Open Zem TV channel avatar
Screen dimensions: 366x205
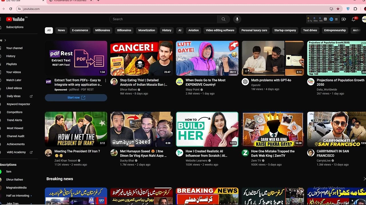[245, 153]
